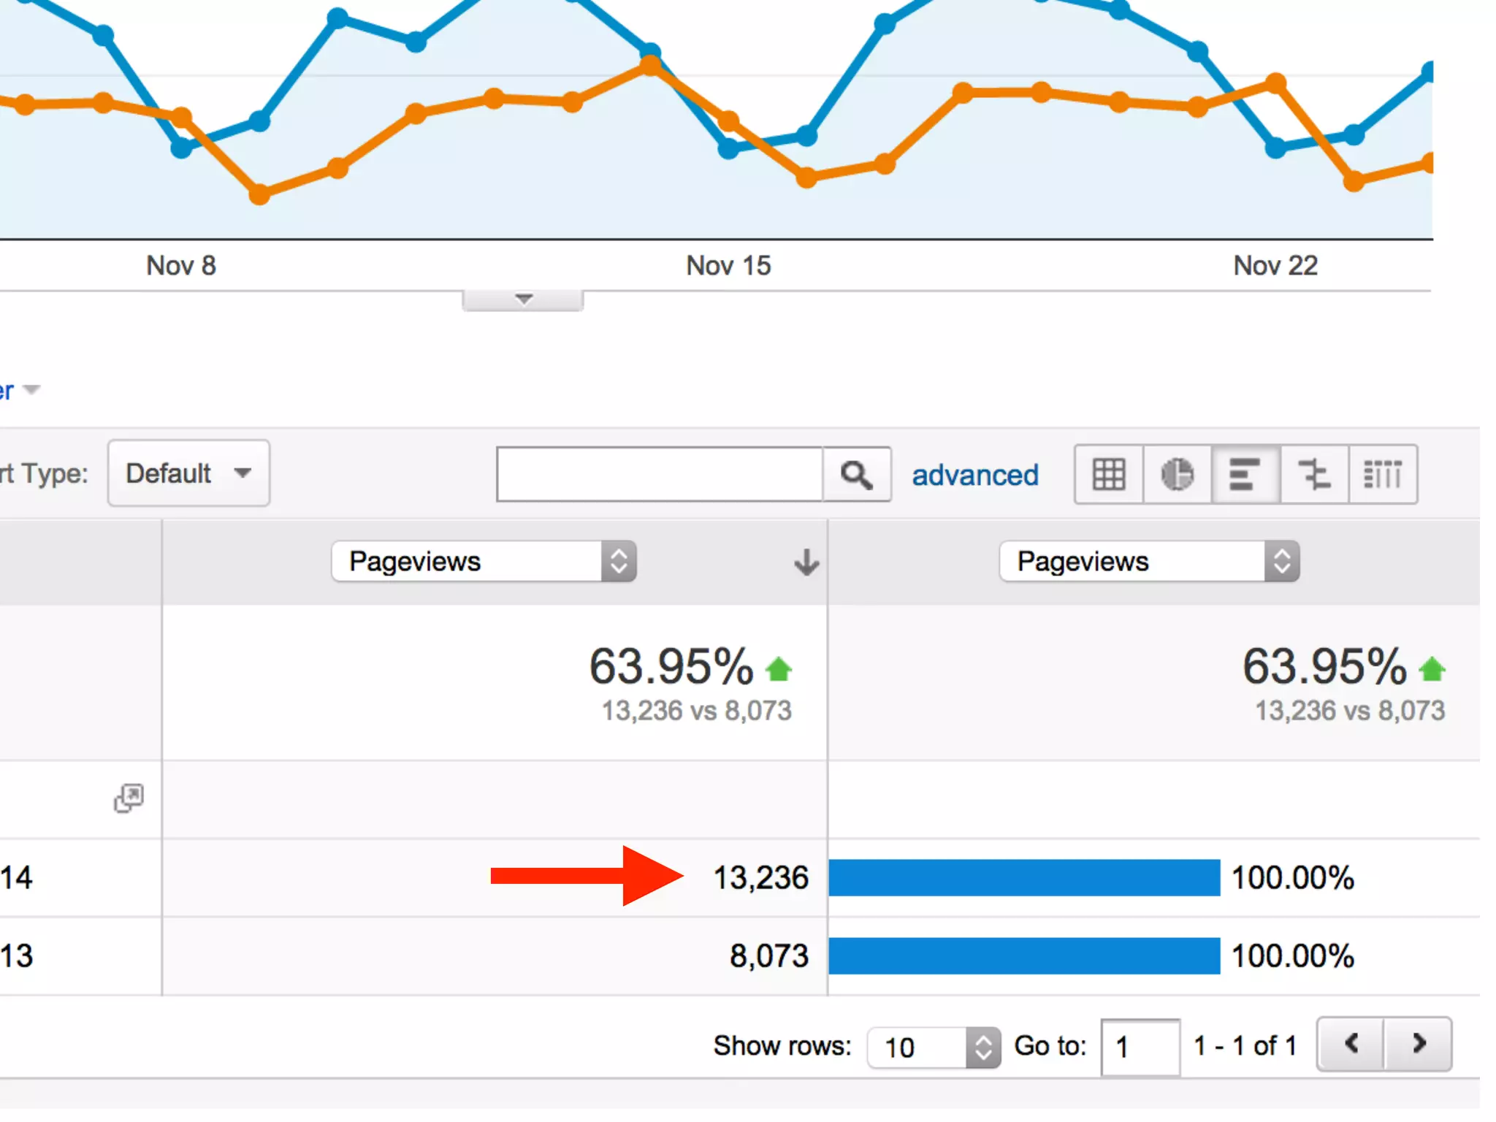Open the right Pageviews metric selector
The height and width of the screenshot is (1122, 1496).
1149,562
